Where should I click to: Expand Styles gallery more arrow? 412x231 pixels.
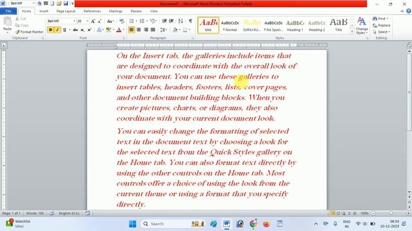click(352, 31)
